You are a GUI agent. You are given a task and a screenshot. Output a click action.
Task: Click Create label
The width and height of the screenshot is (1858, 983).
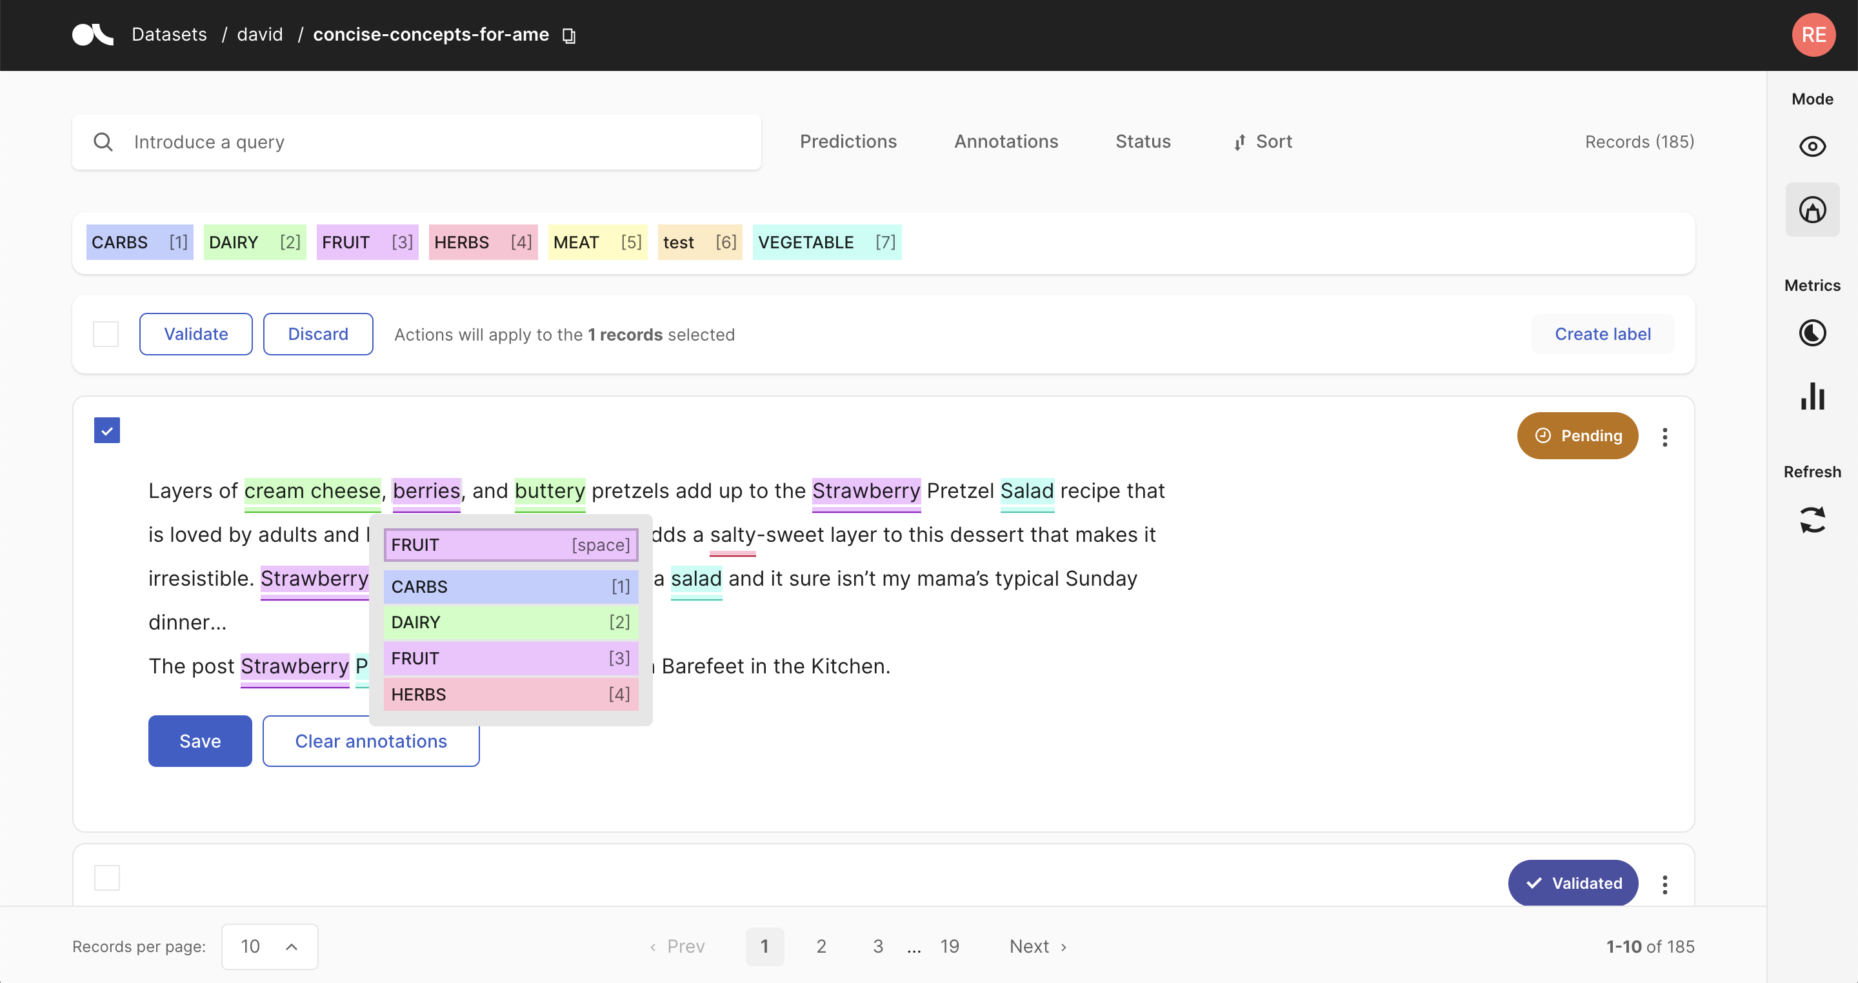1603,334
